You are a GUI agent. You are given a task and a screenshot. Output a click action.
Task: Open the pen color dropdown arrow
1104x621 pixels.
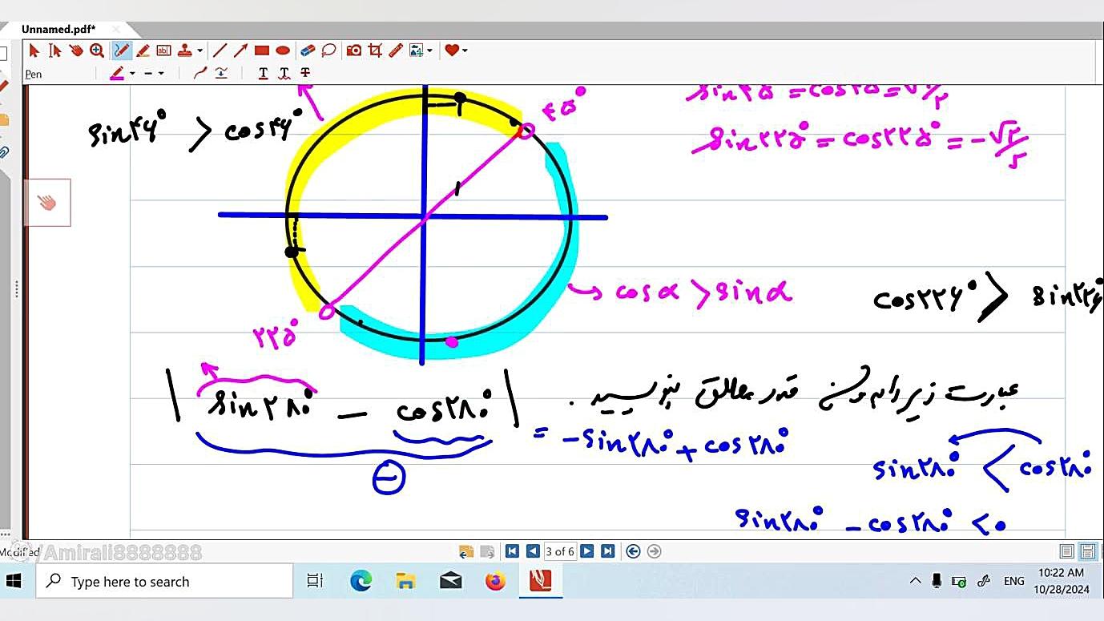tap(132, 73)
